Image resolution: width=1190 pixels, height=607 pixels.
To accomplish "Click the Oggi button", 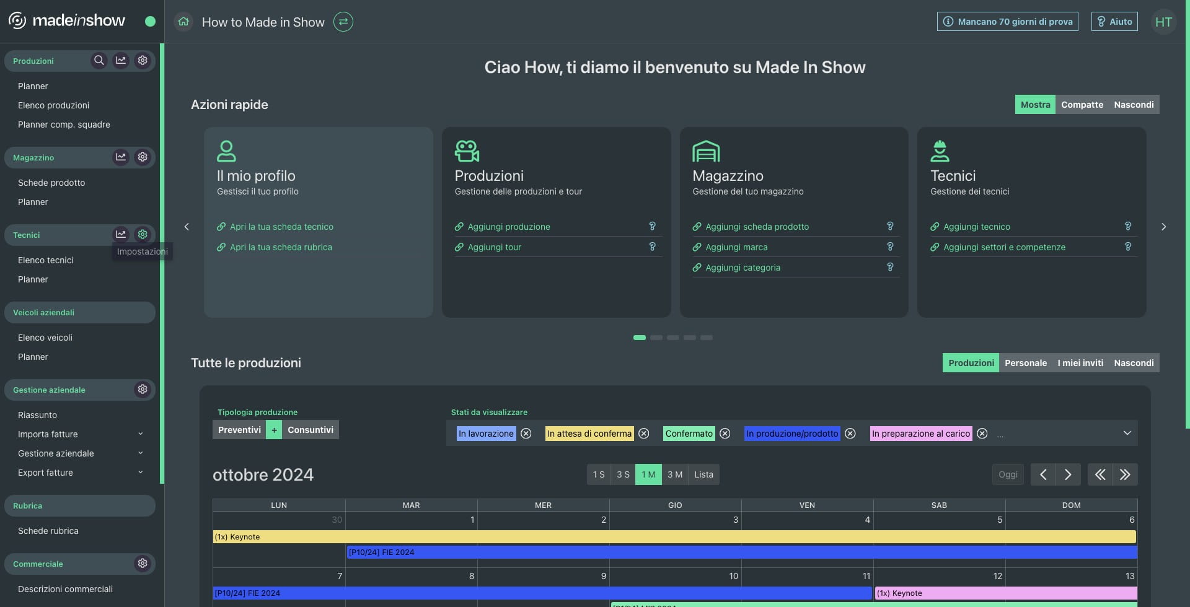I will click(x=1008, y=474).
